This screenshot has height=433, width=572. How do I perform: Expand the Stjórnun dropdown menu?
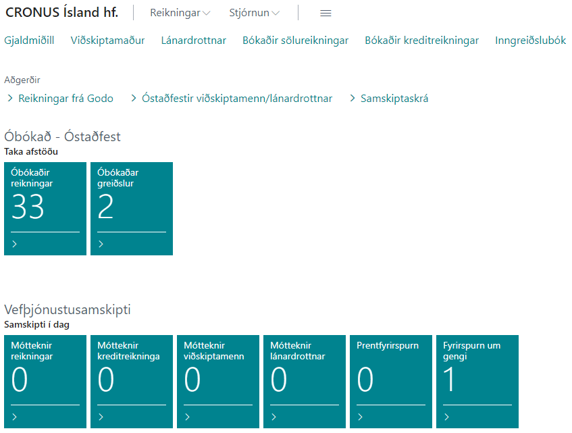click(254, 13)
